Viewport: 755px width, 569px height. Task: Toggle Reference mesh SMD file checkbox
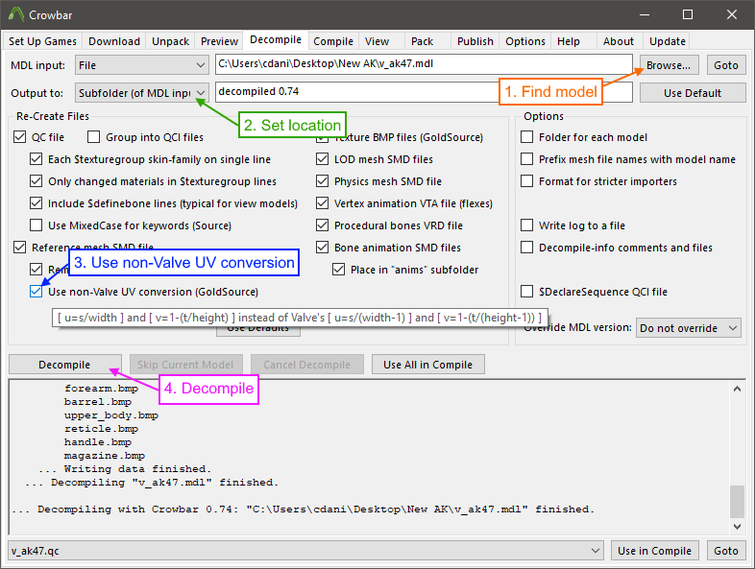(20, 248)
